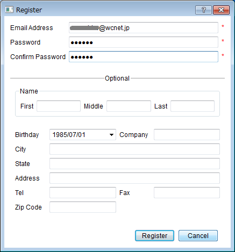Click the Cancel button
This screenshot has width=235, height=252.
(x=198, y=236)
